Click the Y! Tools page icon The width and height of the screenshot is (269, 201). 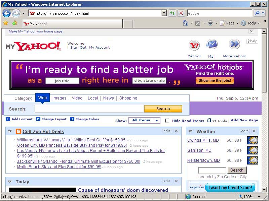pos(209,120)
